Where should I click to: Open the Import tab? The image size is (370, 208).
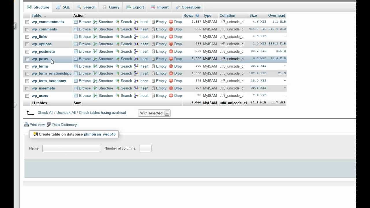point(160,7)
